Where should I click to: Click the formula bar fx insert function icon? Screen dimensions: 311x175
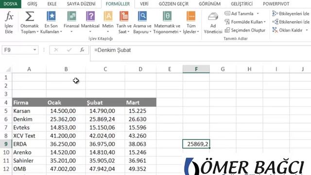82,50
